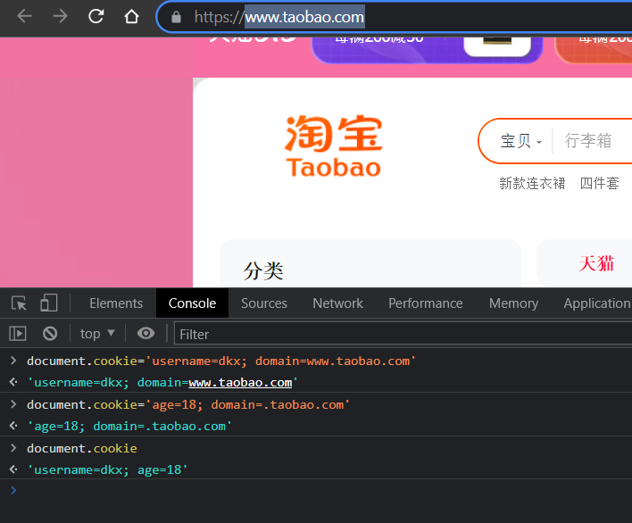This screenshot has height=523, width=632.
Task: Open the Memory tab
Action: pyautogui.click(x=513, y=303)
